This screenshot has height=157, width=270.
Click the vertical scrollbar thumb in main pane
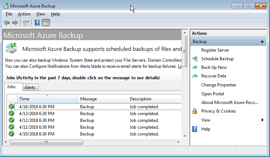click(x=184, y=51)
